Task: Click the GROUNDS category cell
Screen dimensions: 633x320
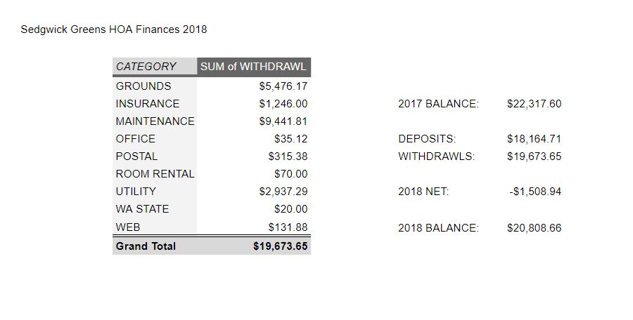Action: [155, 86]
